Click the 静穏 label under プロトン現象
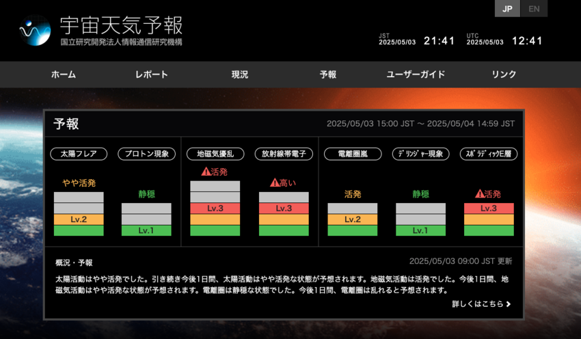The width and height of the screenshot is (581, 339). click(147, 194)
